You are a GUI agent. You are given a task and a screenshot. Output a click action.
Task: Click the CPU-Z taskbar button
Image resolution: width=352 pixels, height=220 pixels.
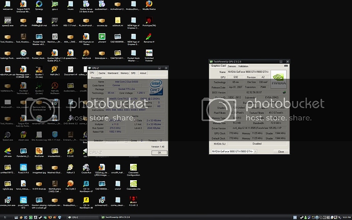pos(82,217)
